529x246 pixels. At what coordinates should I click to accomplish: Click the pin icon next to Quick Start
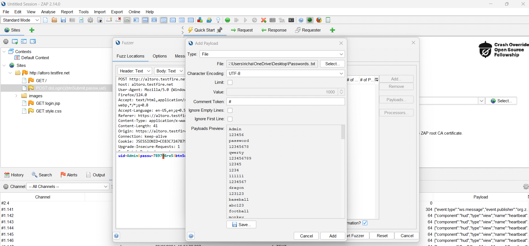pos(220,30)
